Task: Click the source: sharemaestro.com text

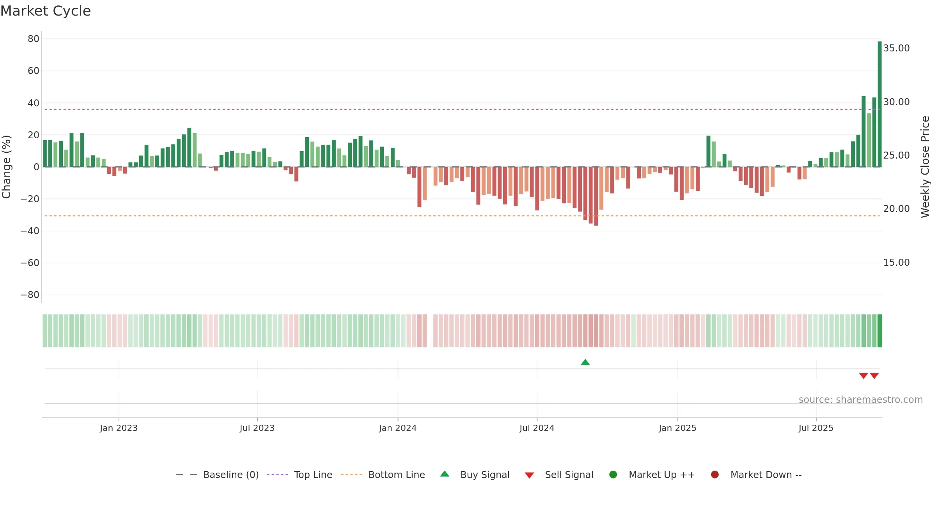Action: (861, 400)
